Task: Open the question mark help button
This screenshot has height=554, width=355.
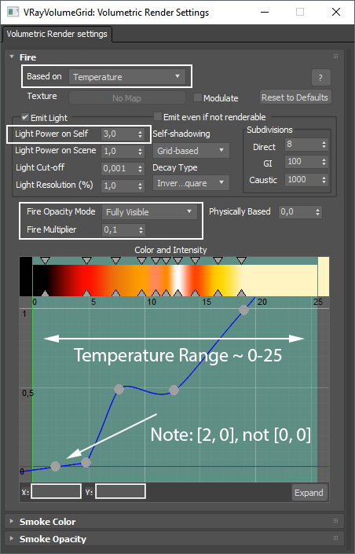Action: [320, 77]
